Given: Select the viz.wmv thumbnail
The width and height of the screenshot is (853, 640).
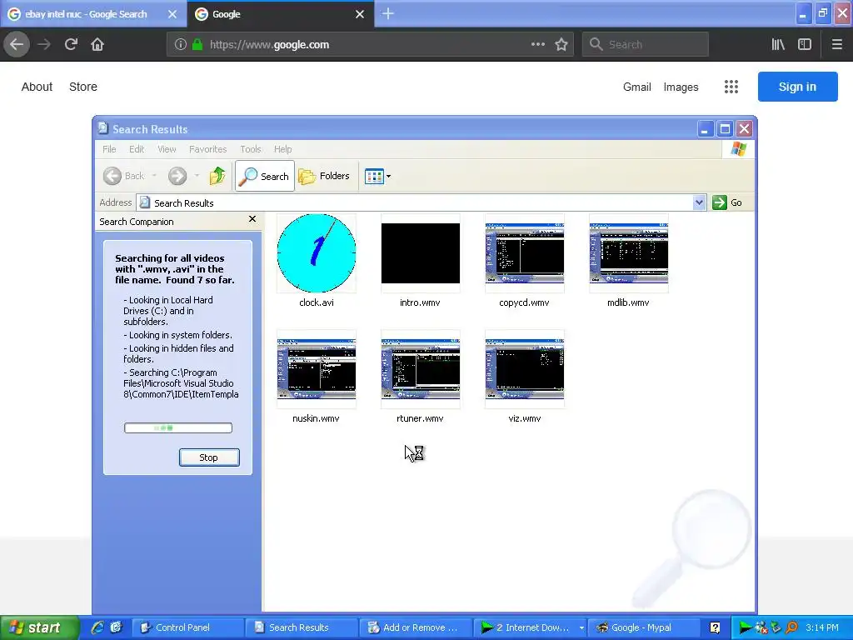Looking at the screenshot, I should tap(525, 369).
